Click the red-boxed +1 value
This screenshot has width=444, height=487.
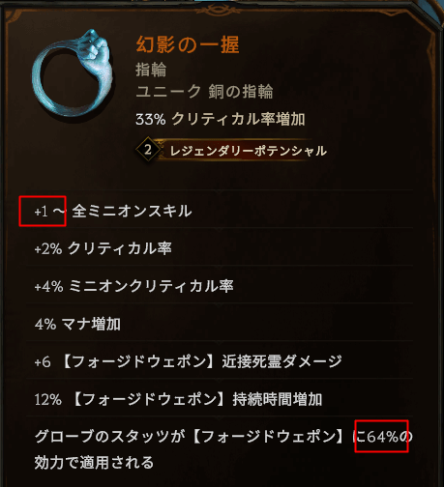(x=43, y=211)
